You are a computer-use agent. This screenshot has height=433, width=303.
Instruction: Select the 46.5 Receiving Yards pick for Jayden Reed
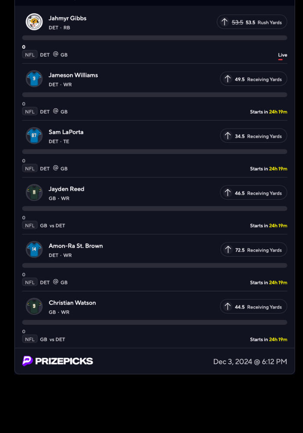coord(254,193)
